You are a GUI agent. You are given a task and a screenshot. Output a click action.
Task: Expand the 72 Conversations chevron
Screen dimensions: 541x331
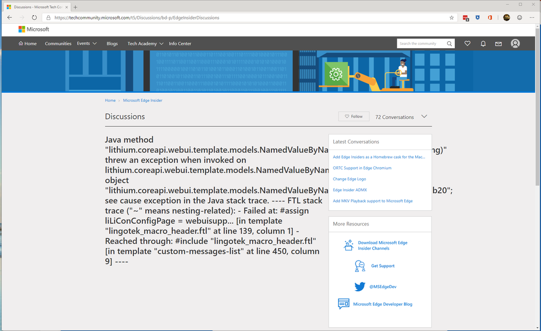click(x=424, y=116)
